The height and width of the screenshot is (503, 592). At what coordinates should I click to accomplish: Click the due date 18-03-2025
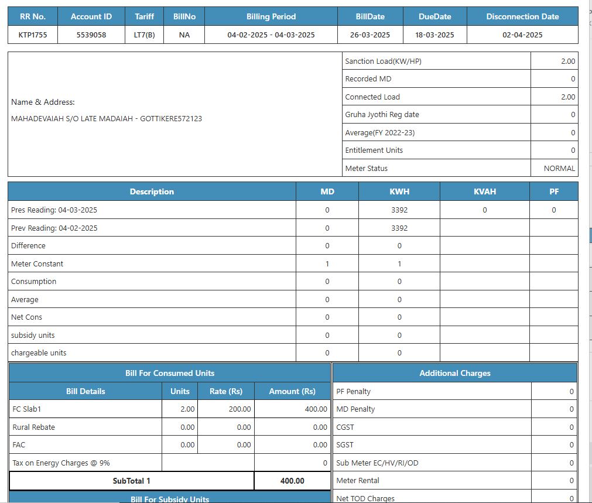(435, 35)
